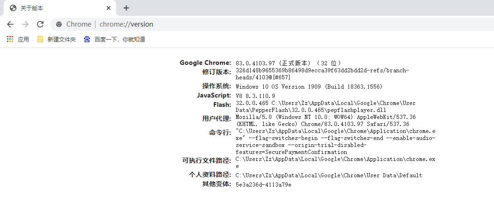Open the 新建文件夹 bookmark folder
Image resolution: width=494 pixels, height=216 pixels.
tap(56, 40)
